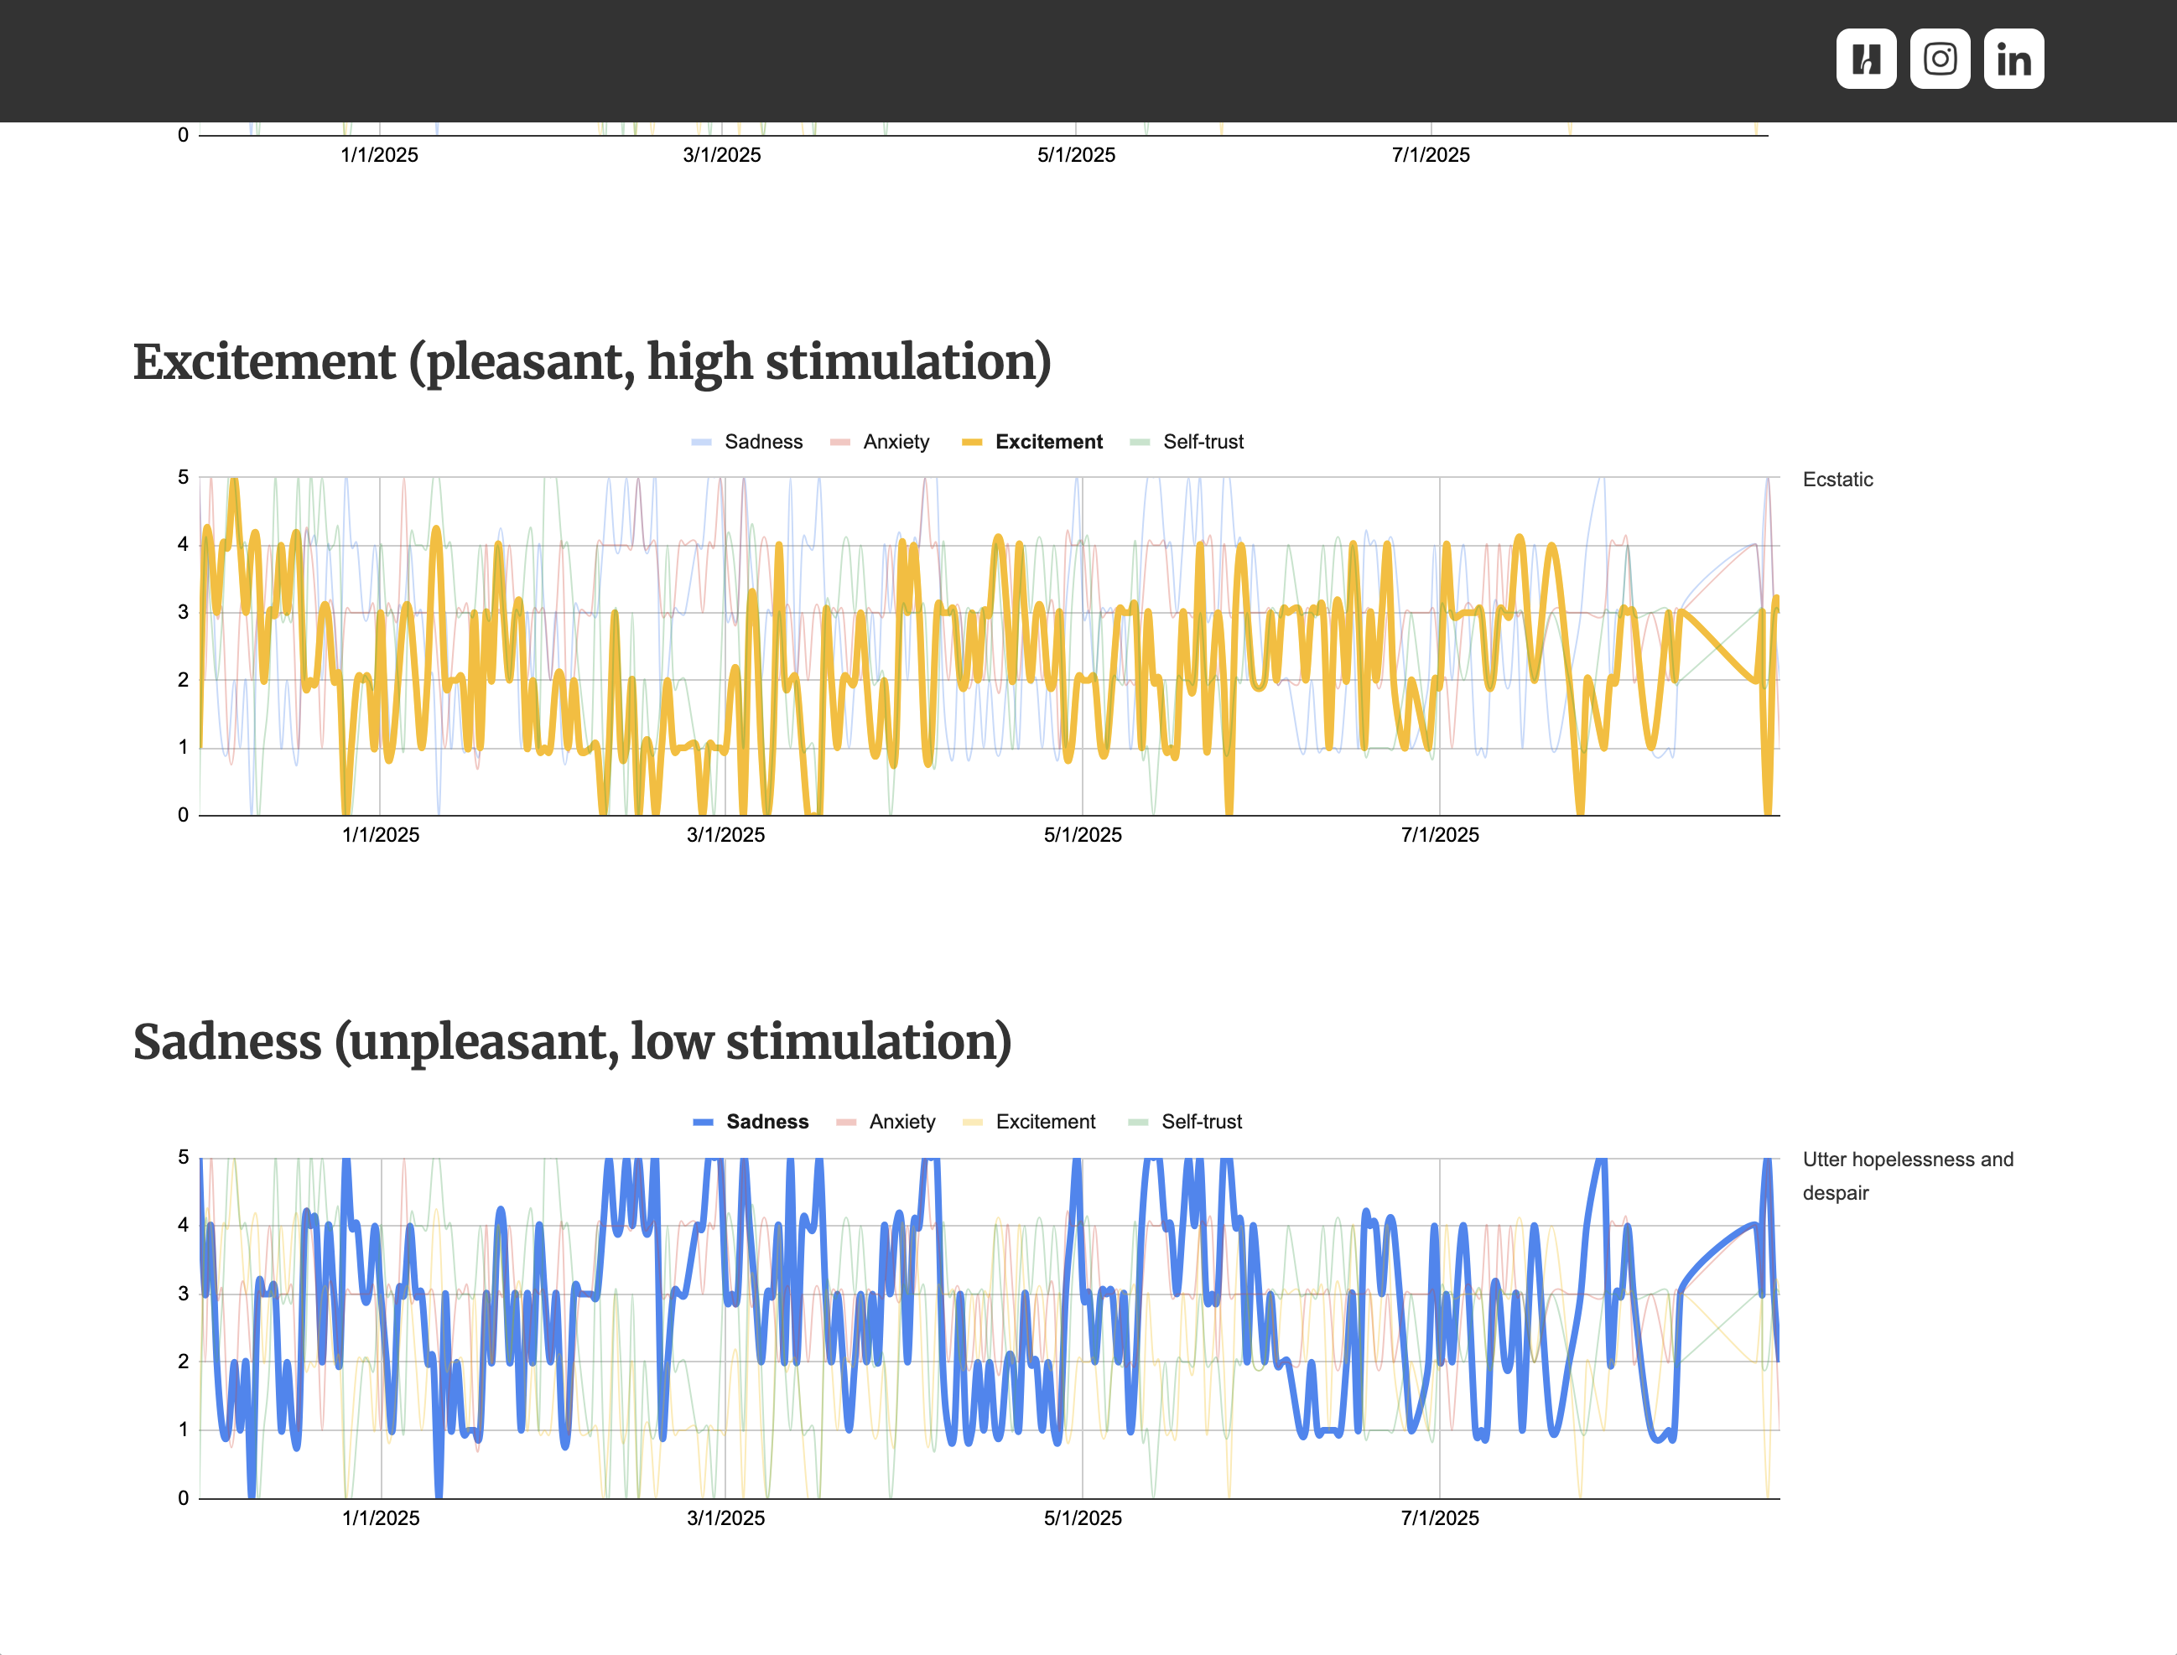Click Utter hopelessness and despair annotation text
Viewport: 2177px width, 1655px height.
(x=1907, y=1175)
